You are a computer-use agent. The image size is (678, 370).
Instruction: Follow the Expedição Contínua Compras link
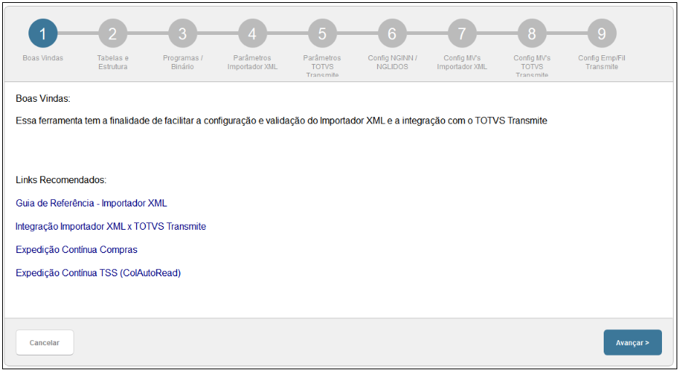(x=76, y=249)
